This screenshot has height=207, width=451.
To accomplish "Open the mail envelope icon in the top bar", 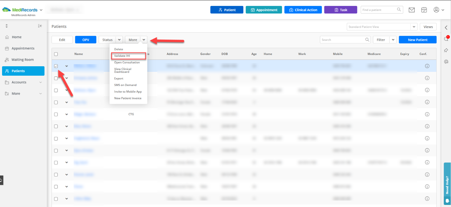I will coord(412,10).
